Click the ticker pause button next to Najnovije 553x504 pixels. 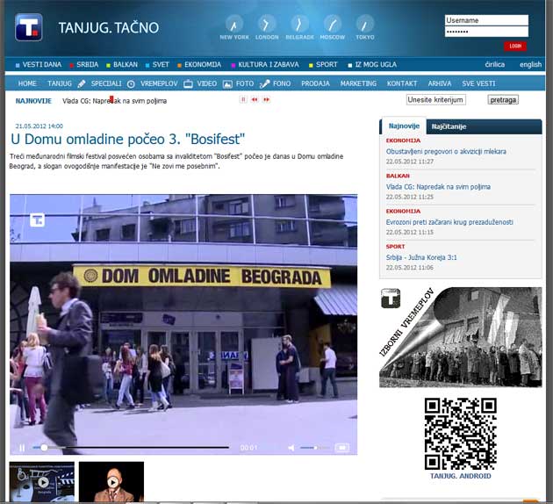click(x=243, y=100)
